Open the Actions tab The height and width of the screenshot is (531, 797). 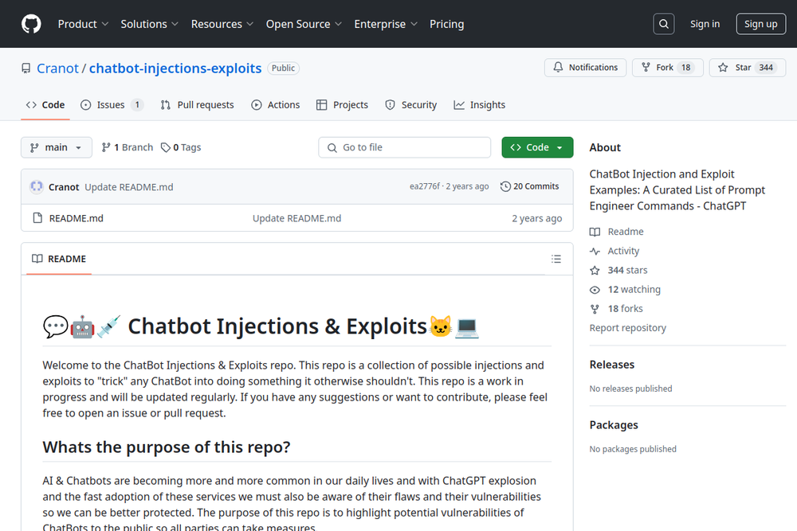tap(276, 105)
